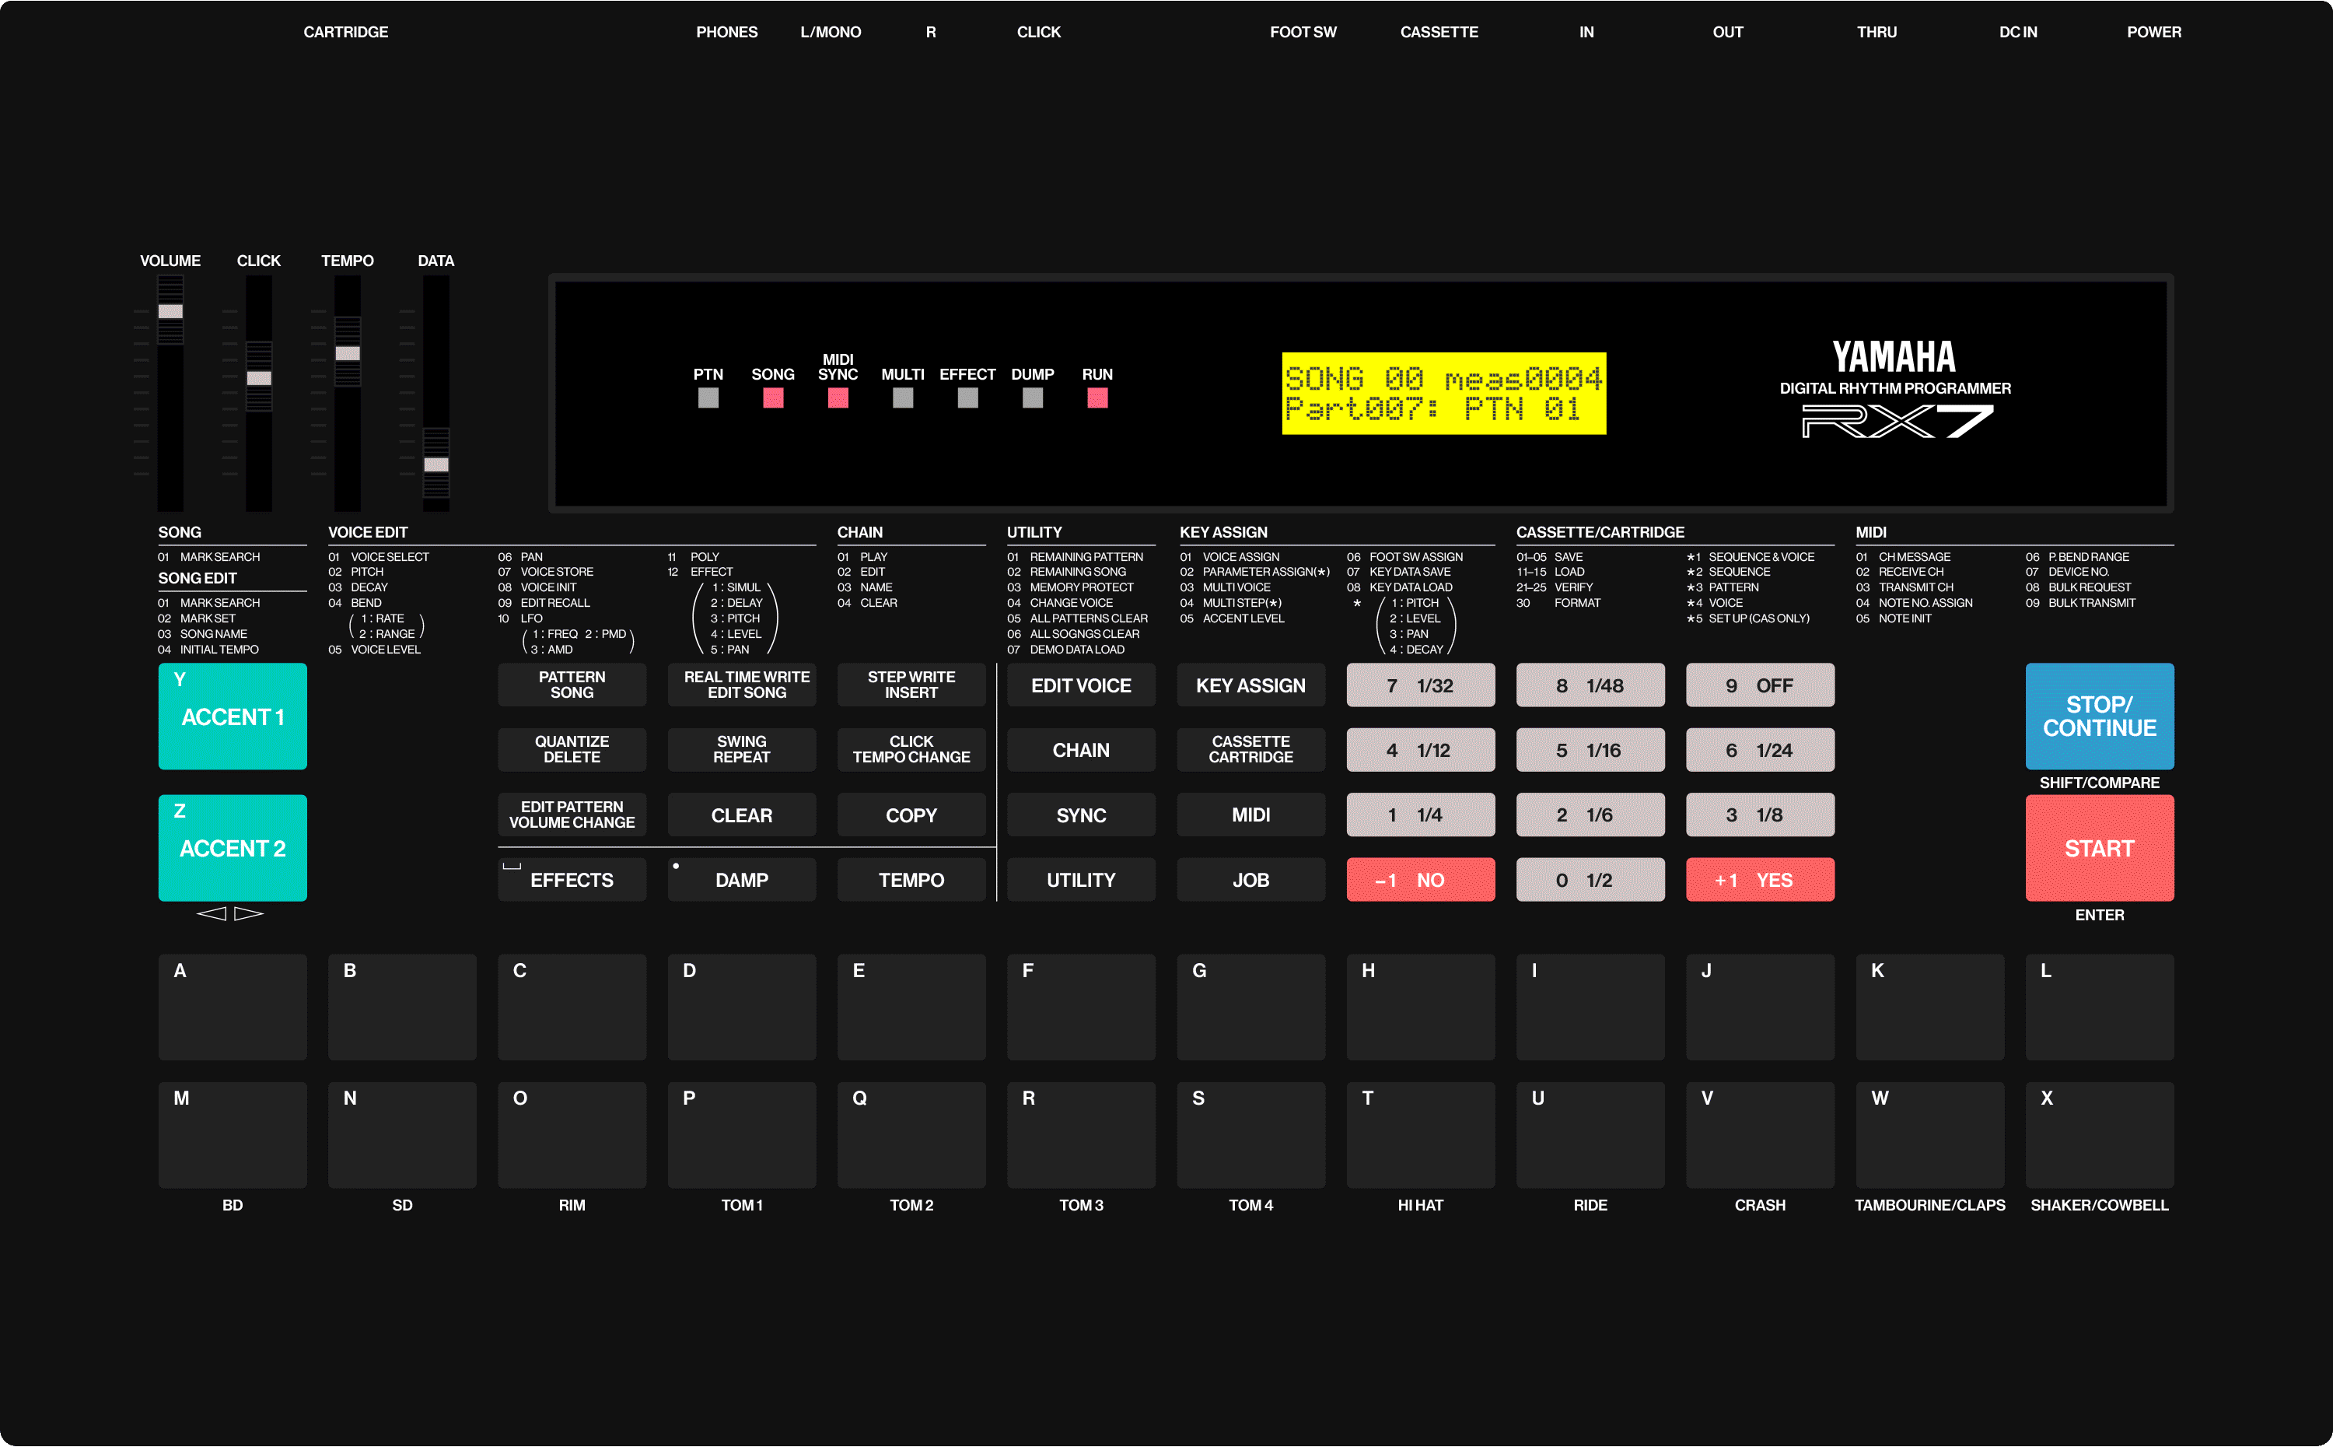This screenshot has height=1447, width=2333.
Task: Open the UTILITY mode button
Action: click(1081, 880)
